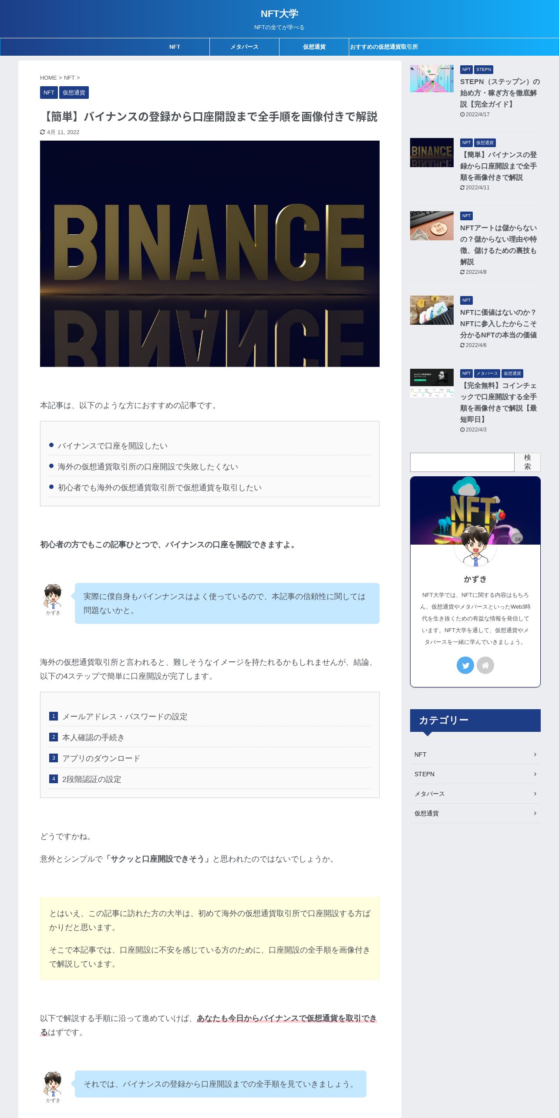Open the NFT category row
Image resolution: width=559 pixels, height=1118 pixels.
[475, 754]
